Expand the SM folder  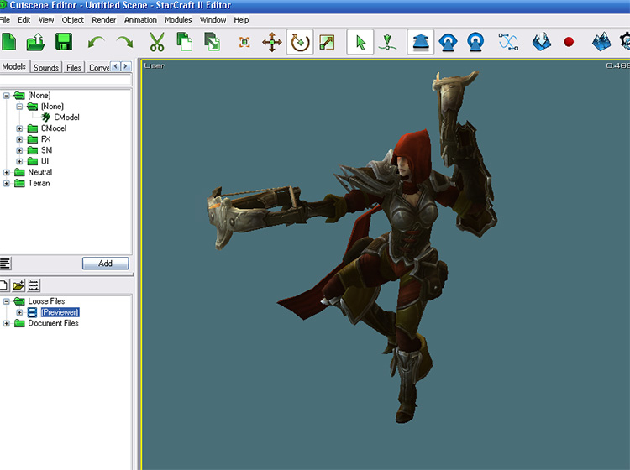coord(19,150)
